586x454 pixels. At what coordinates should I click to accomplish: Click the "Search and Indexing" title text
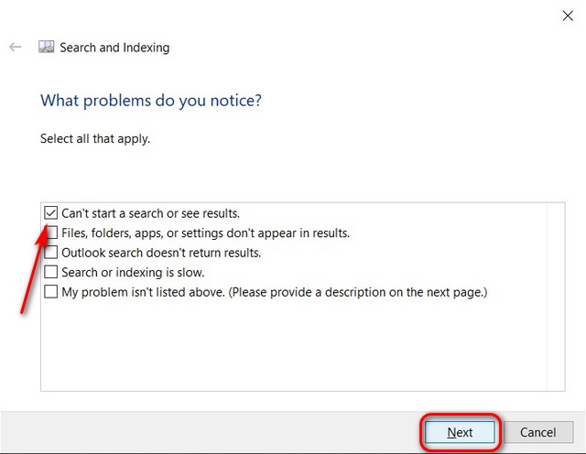[x=114, y=48]
